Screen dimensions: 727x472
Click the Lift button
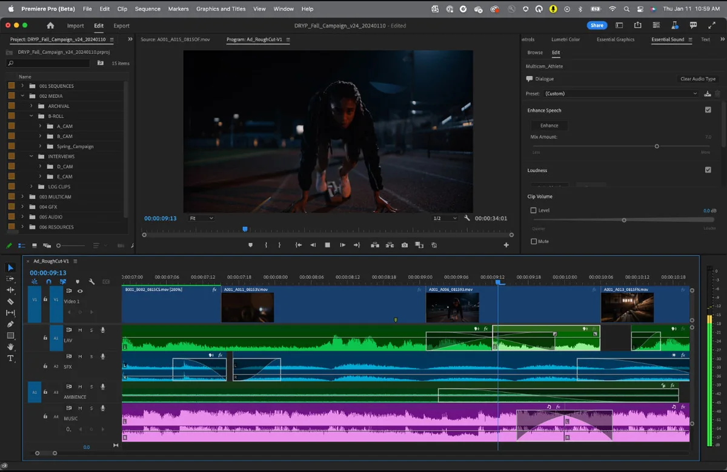click(x=374, y=245)
